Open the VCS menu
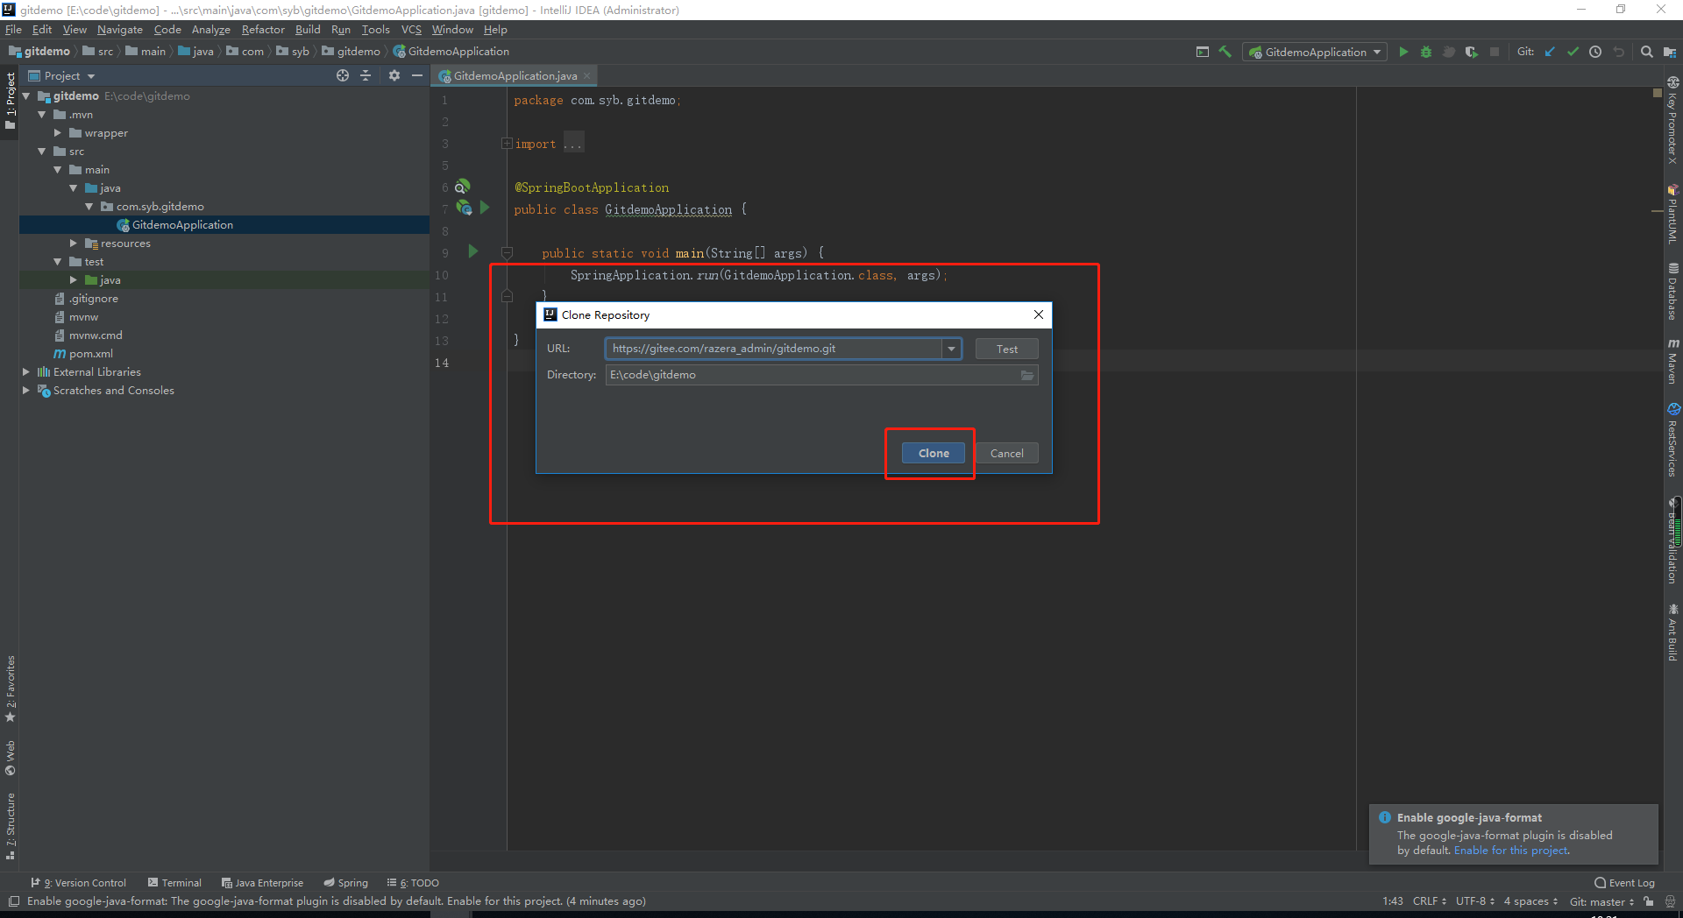1683x918 pixels. (x=411, y=29)
